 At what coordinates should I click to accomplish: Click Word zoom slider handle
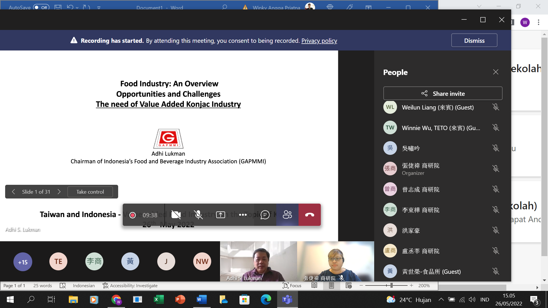point(391,285)
